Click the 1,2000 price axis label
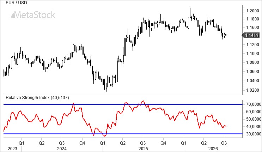262x152 pixels. [252, 11]
